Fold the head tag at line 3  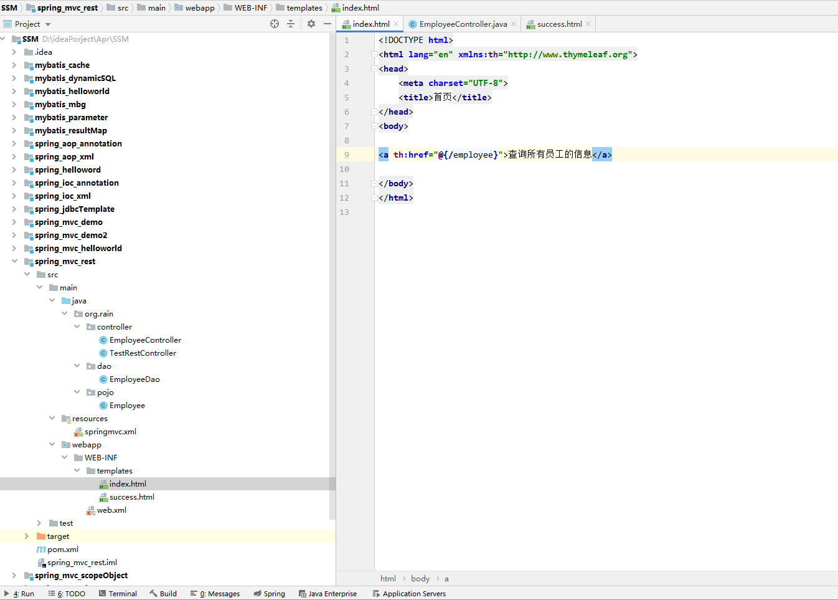374,69
